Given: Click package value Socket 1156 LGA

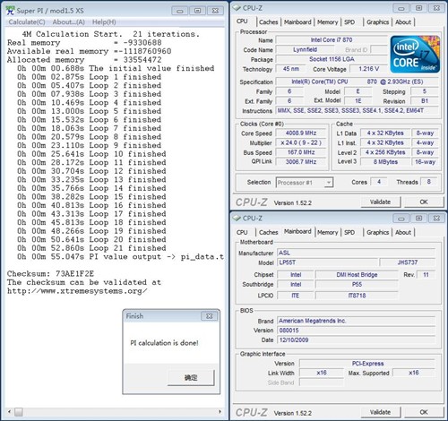Looking at the screenshot, I should pyautogui.click(x=332, y=59).
